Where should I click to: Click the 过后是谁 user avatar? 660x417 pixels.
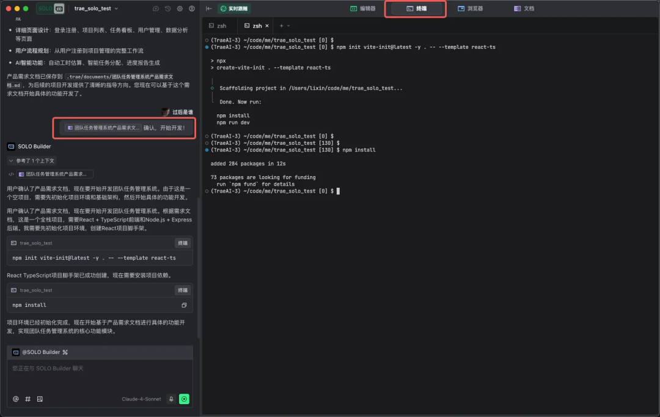click(166, 112)
